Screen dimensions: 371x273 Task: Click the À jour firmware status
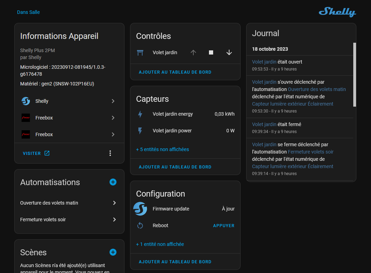[228, 209]
